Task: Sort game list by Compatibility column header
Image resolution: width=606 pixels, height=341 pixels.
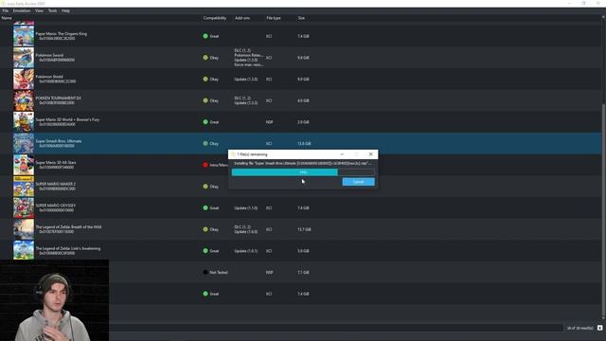Action: point(215,18)
